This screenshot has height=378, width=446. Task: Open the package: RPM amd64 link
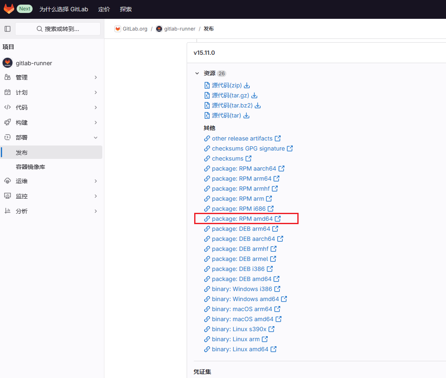242,219
